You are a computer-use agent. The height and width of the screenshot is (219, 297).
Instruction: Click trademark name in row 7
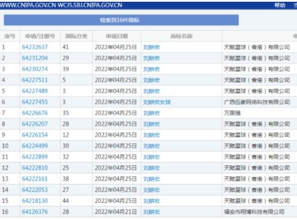151,113
